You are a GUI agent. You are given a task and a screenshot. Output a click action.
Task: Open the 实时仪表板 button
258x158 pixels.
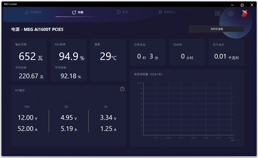click(217, 29)
